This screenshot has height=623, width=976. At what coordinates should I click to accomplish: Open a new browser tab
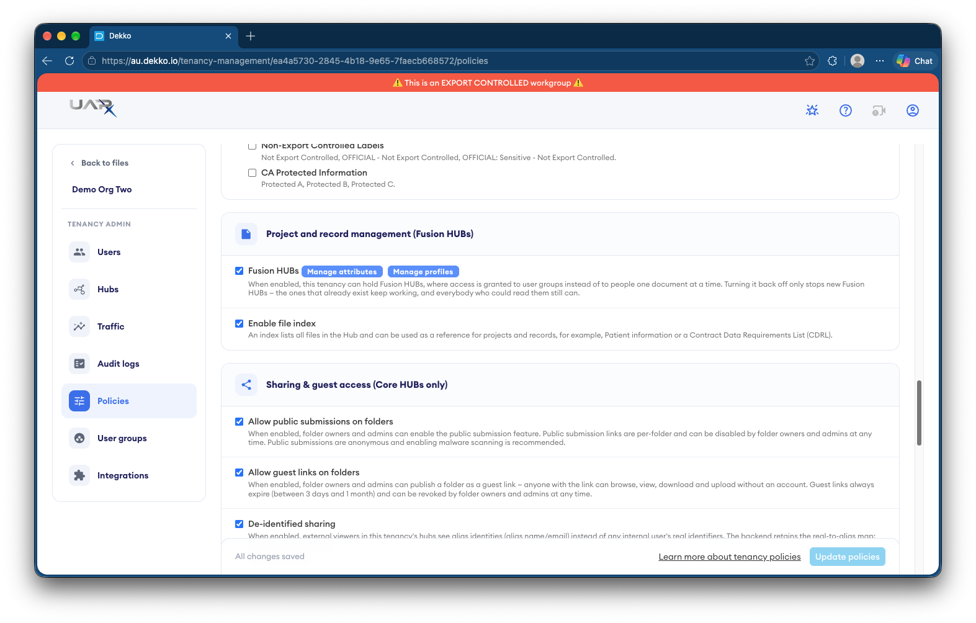coord(251,36)
